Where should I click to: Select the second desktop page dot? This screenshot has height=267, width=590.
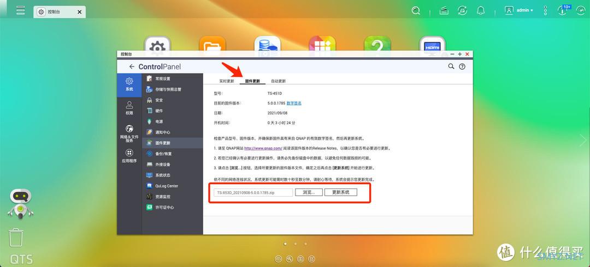pos(296,244)
